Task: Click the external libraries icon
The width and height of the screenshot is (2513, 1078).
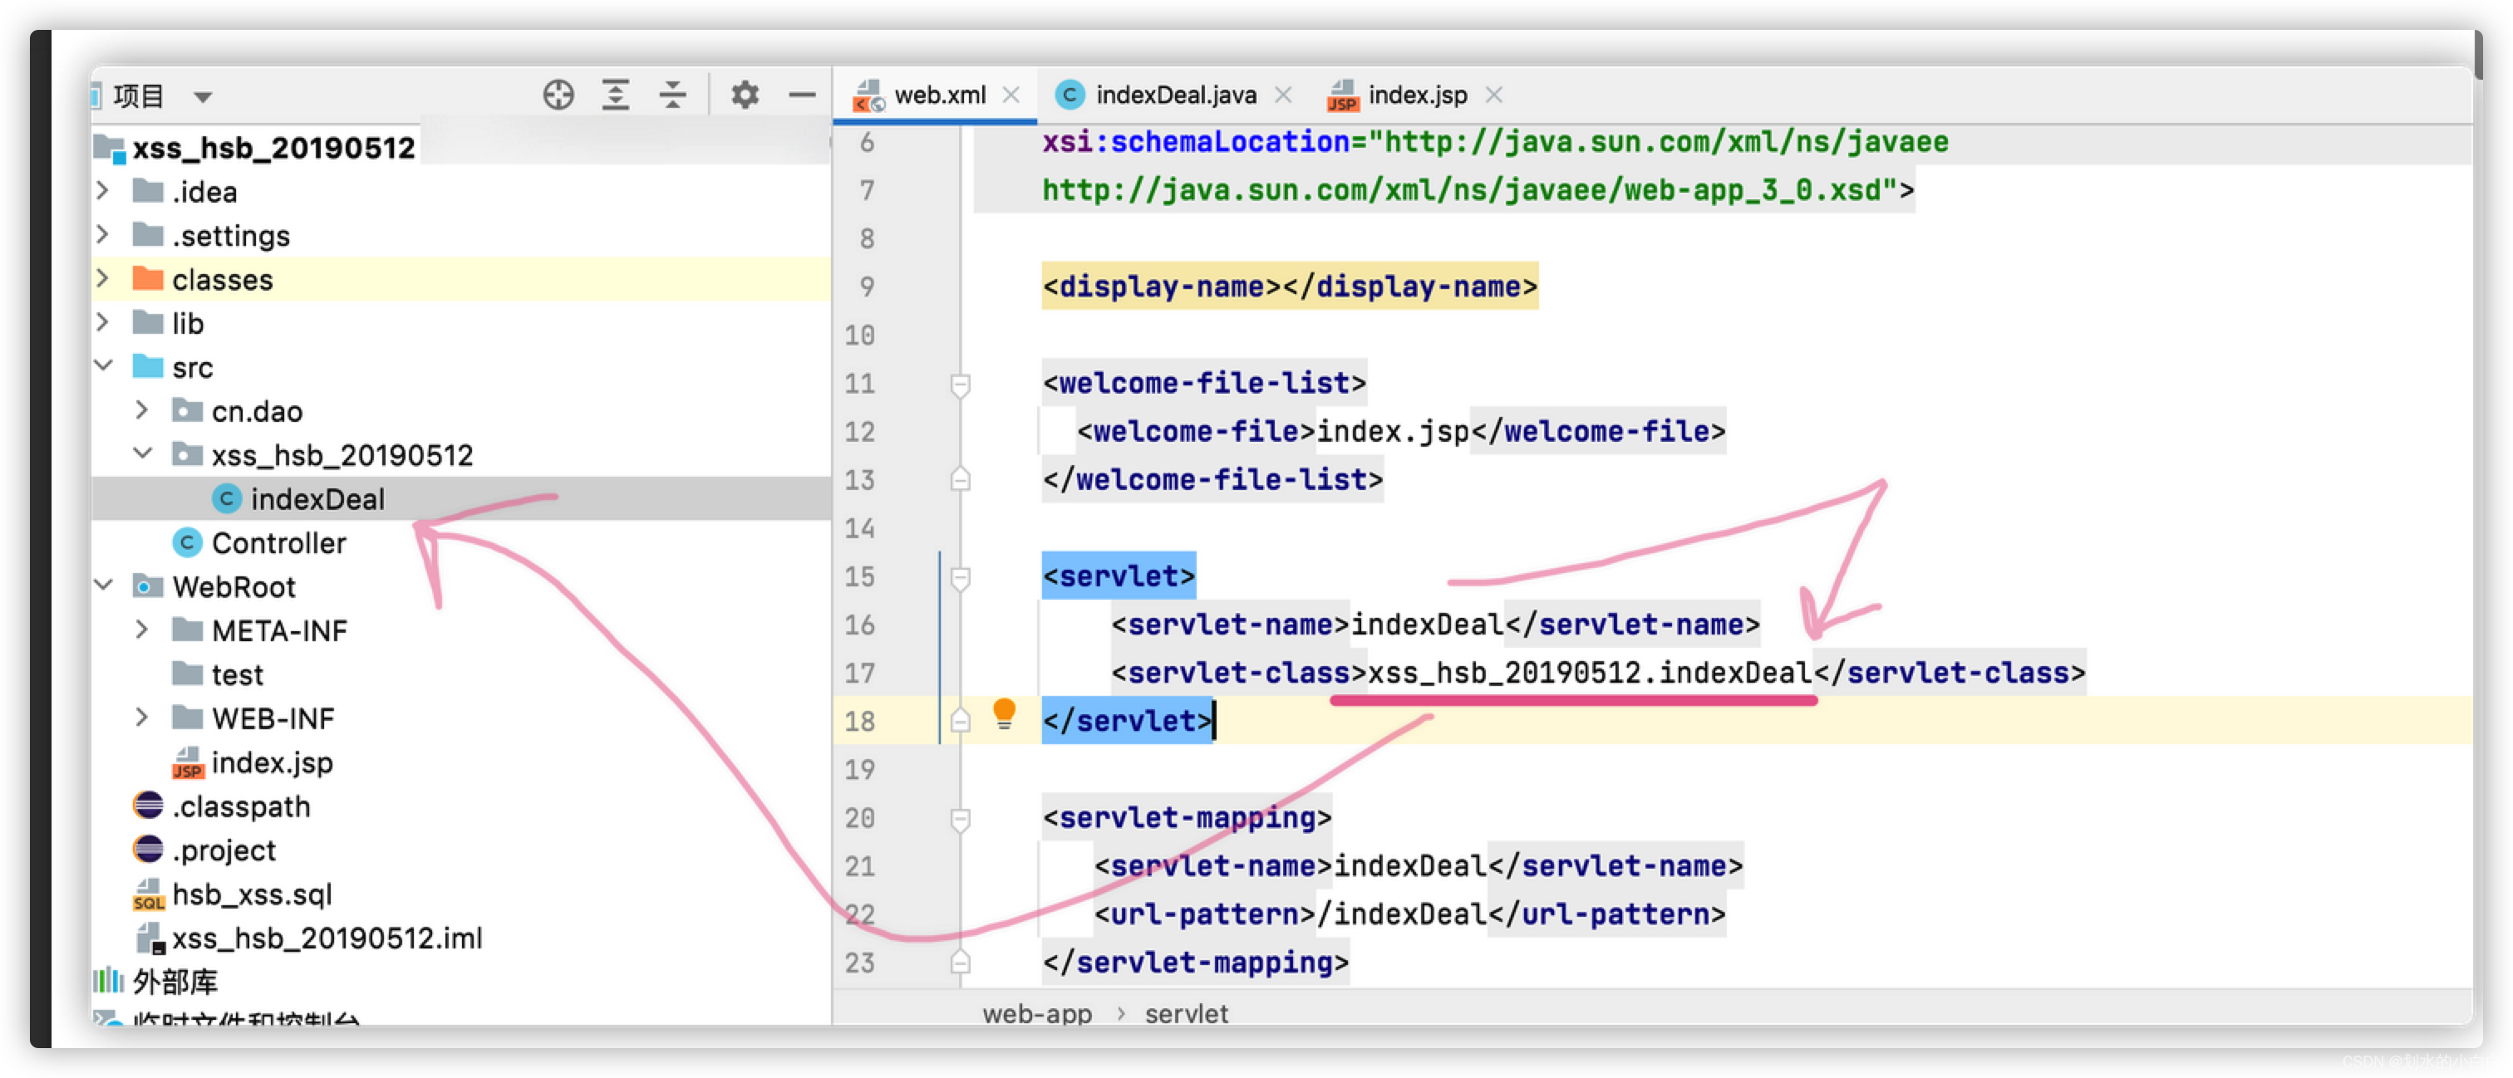Action: (x=108, y=979)
